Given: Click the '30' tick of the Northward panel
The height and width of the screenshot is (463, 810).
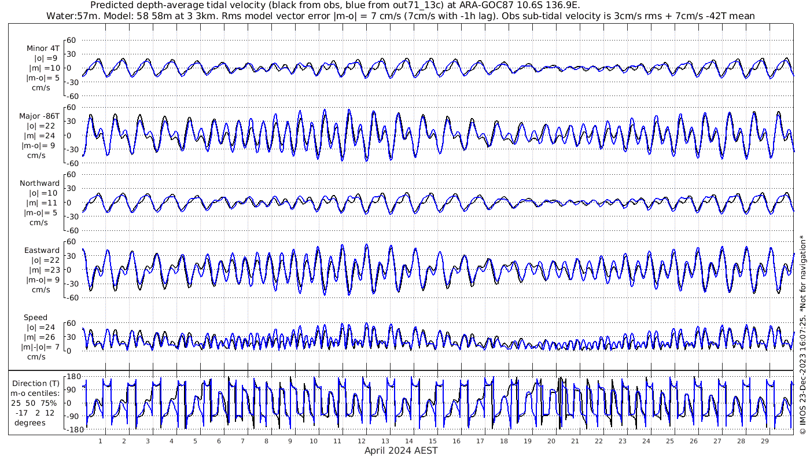Looking at the screenshot, I should coord(72,189).
